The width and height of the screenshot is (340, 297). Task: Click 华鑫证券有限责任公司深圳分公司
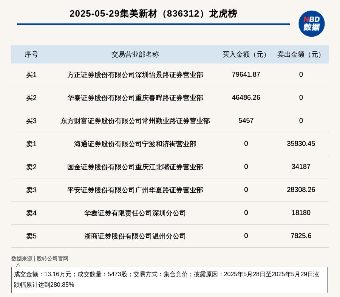click(x=135, y=213)
